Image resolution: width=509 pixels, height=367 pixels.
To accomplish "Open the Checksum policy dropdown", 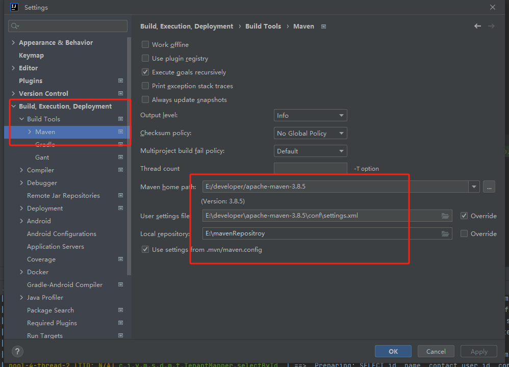I will (x=310, y=134).
